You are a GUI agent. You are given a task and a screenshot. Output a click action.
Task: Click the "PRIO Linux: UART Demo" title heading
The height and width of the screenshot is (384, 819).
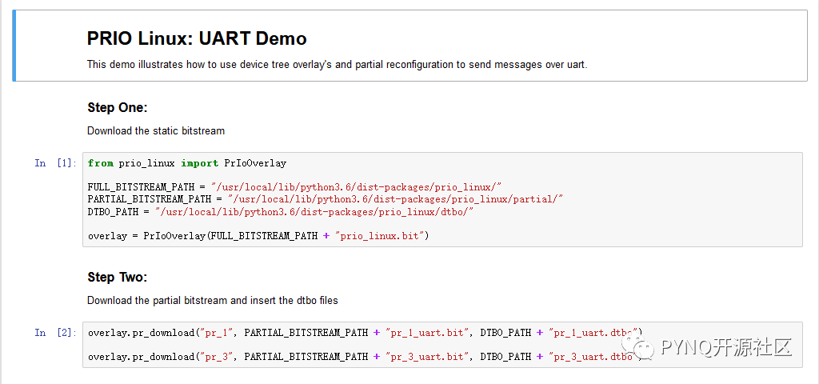click(197, 38)
